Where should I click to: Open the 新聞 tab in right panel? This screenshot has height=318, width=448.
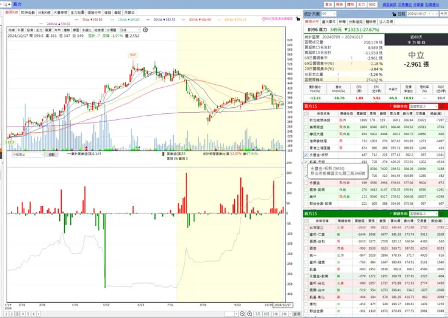[x=343, y=22]
